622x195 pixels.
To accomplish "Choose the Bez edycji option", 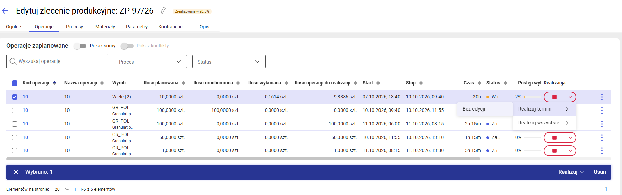I will coord(485,109).
